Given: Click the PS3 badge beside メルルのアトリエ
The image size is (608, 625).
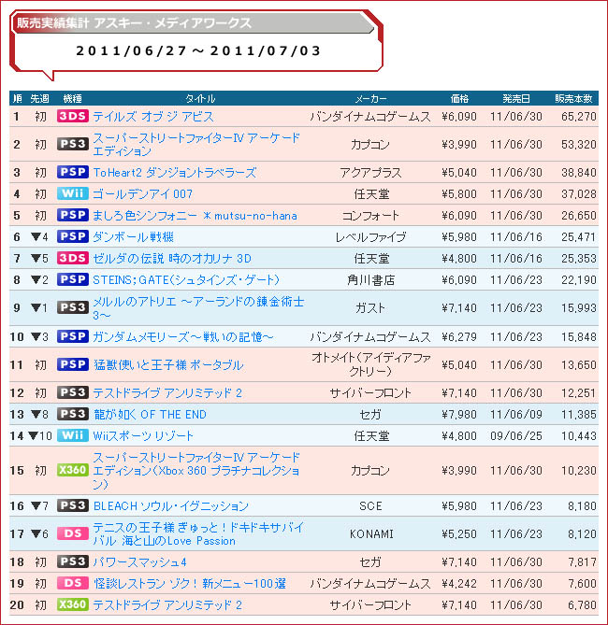Looking at the screenshot, I should coord(72,307).
